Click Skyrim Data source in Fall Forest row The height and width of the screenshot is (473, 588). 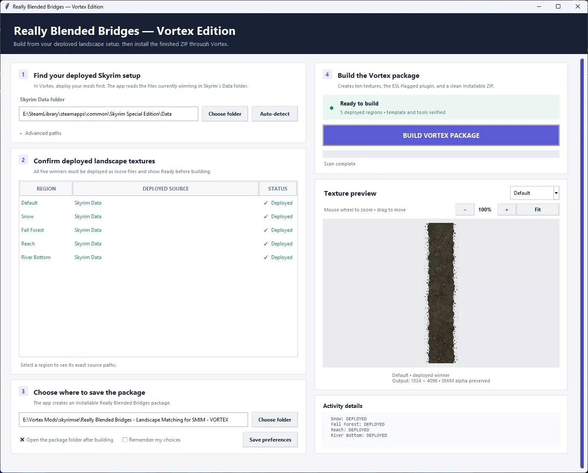tap(88, 230)
